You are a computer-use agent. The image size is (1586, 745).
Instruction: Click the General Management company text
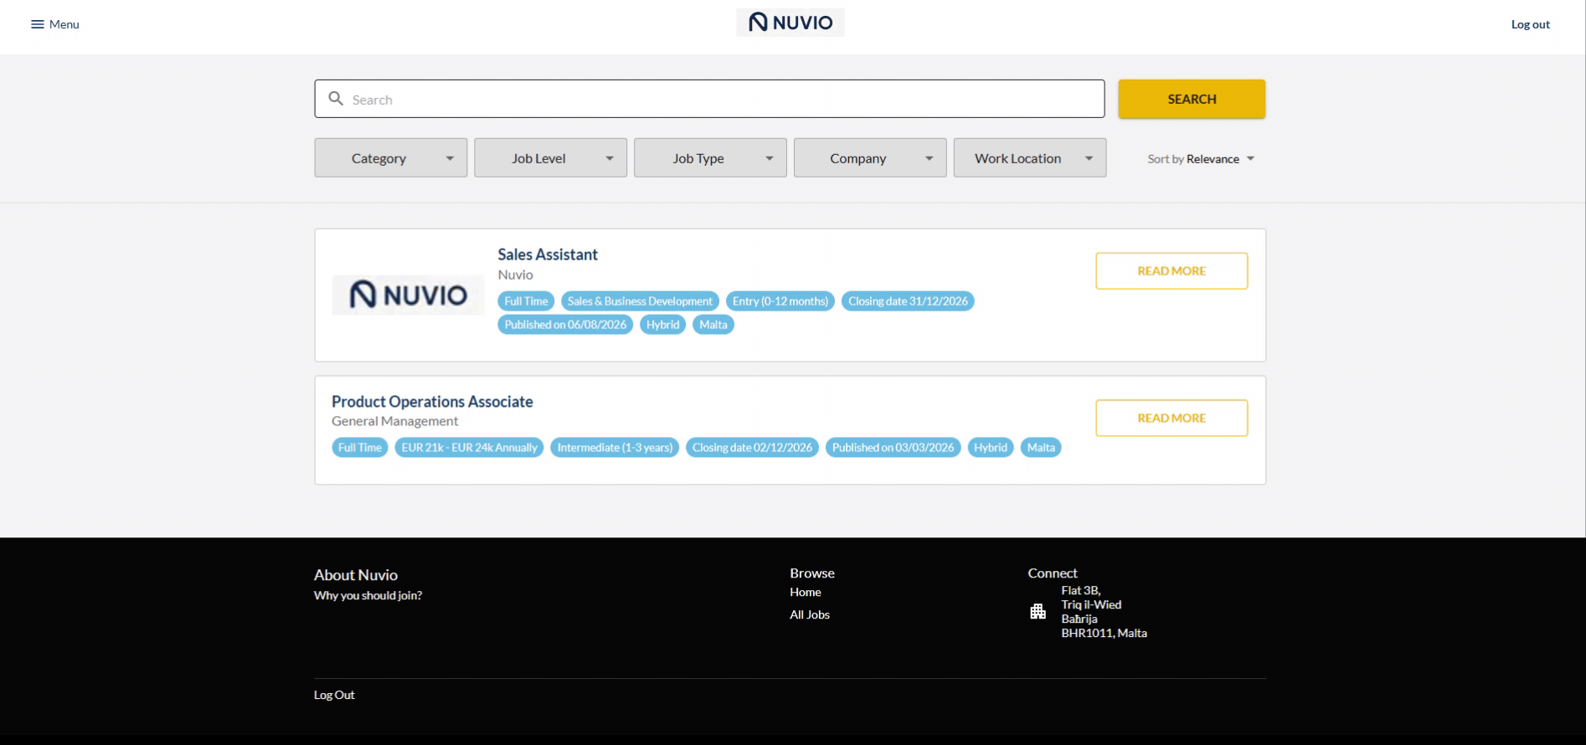pos(395,421)
